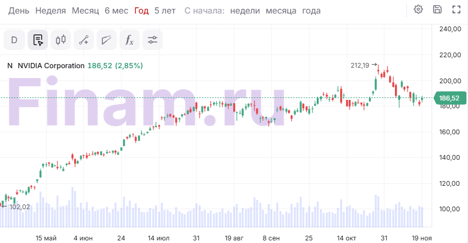Choose the 6 мес range
Image resolution: width=468 pixels, height=243 pixels.
click(116, 10)
